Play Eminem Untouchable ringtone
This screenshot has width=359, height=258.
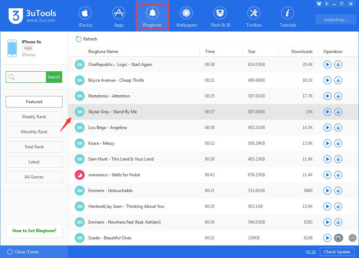[x=327, y=191]
